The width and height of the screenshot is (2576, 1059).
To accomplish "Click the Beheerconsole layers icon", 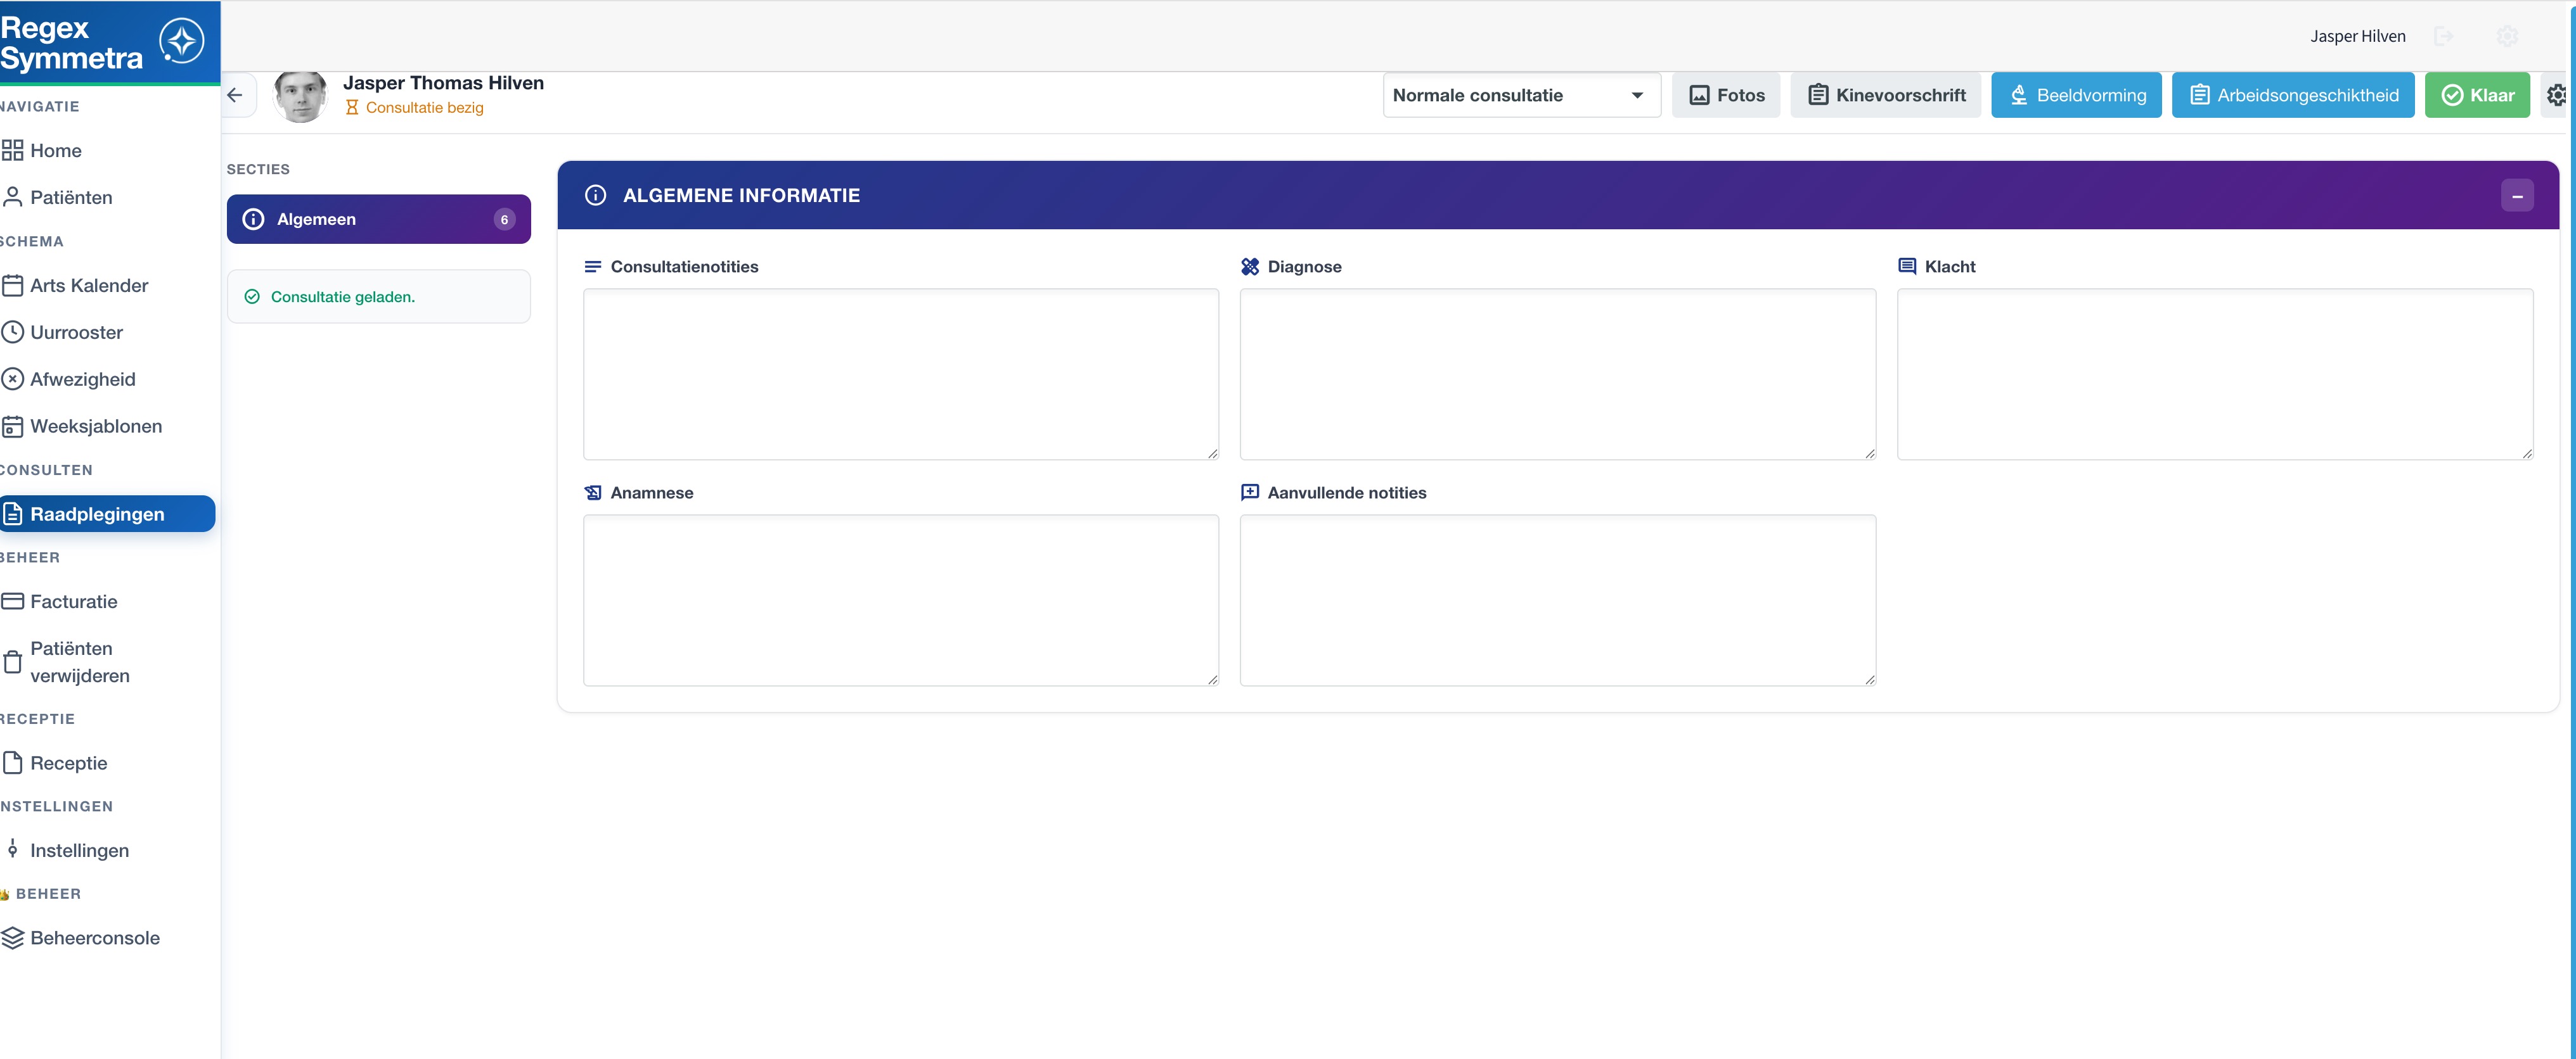I will [12, 938].
